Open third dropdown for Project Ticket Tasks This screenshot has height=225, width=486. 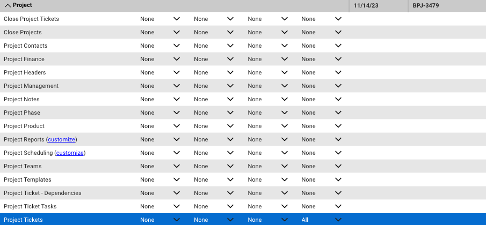[267, 206]
